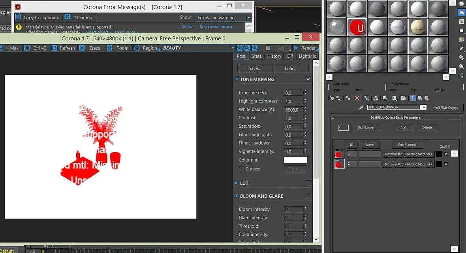Toggle the highlighted Show End Result icon
The height and width of the screenshot is (253, 466).
pos(413,98)
